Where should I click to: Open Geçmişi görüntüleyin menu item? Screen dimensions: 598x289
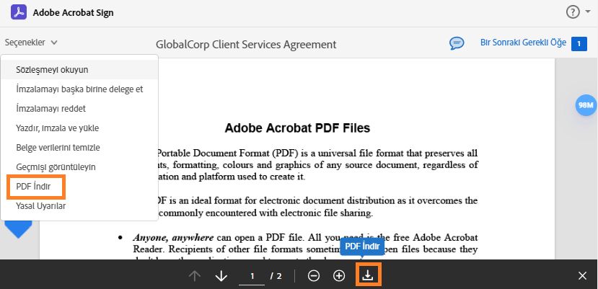coord(79,167)
